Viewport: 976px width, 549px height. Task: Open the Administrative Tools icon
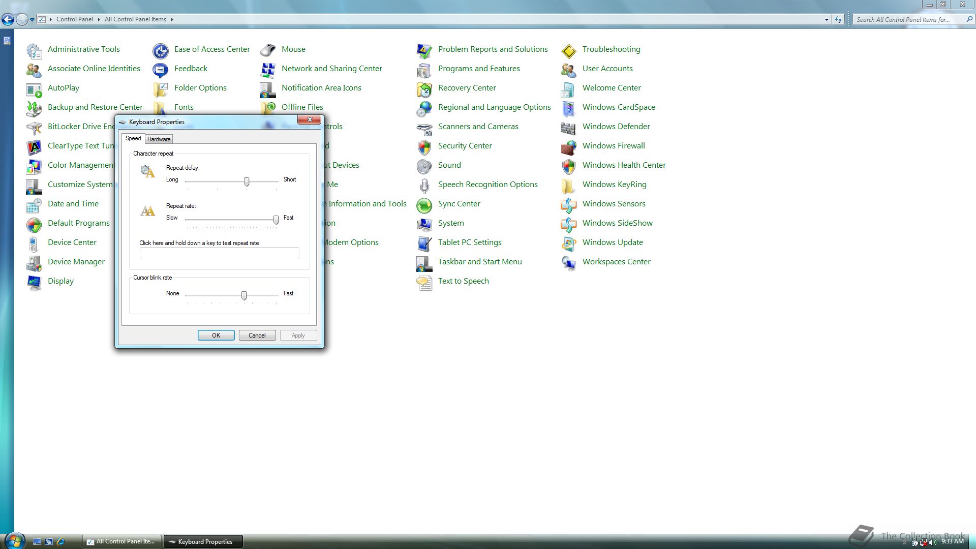(34, 50)
